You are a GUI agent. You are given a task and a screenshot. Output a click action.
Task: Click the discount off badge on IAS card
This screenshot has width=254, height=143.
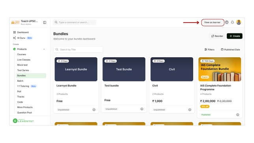point(205,107)
